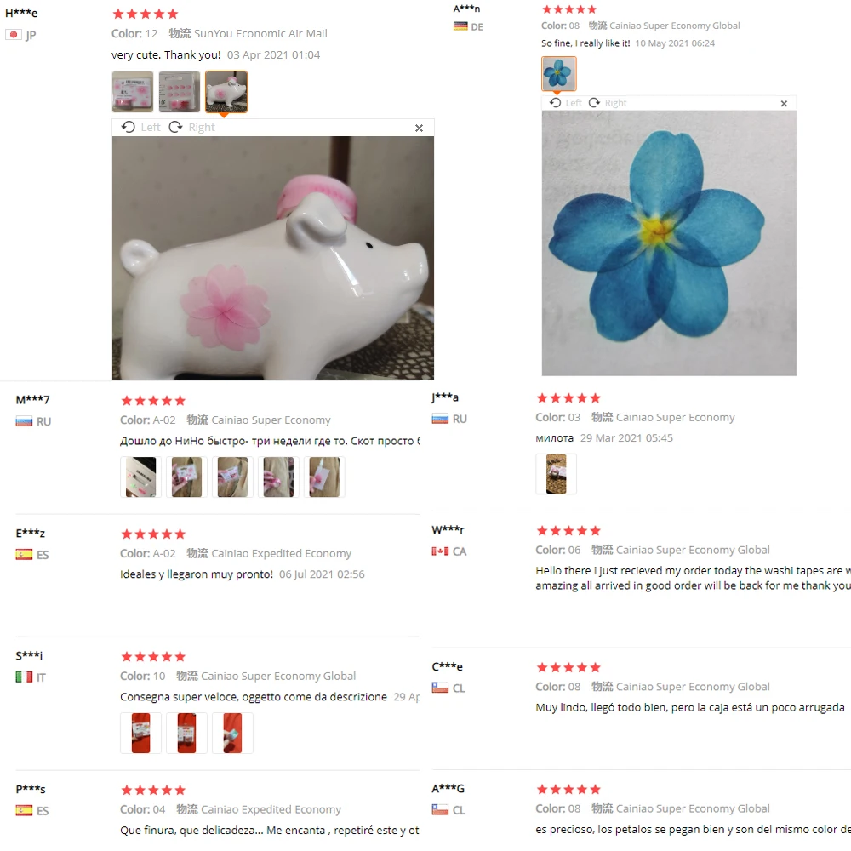
Task: Open first photo in M***7's review
Action: (140, 477)
